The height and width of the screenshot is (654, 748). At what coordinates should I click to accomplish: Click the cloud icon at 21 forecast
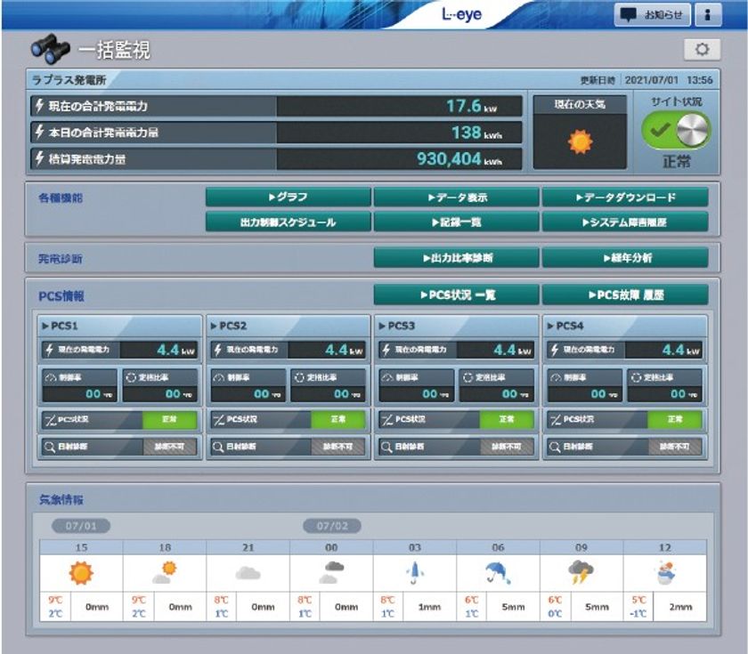click(248, 574)
